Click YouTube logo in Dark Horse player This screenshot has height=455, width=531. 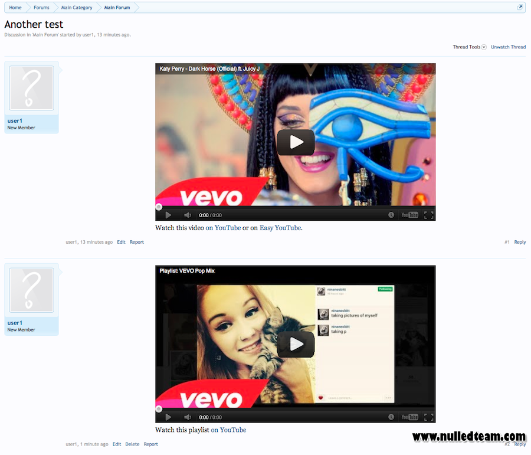point(410,215)
